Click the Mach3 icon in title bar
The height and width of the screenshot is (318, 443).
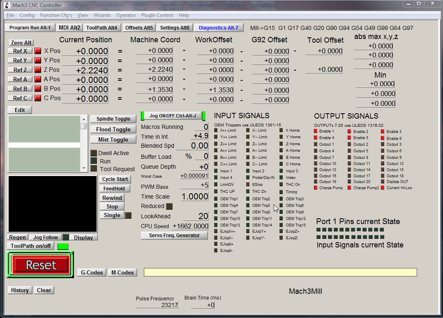click(x=7, y=5)
